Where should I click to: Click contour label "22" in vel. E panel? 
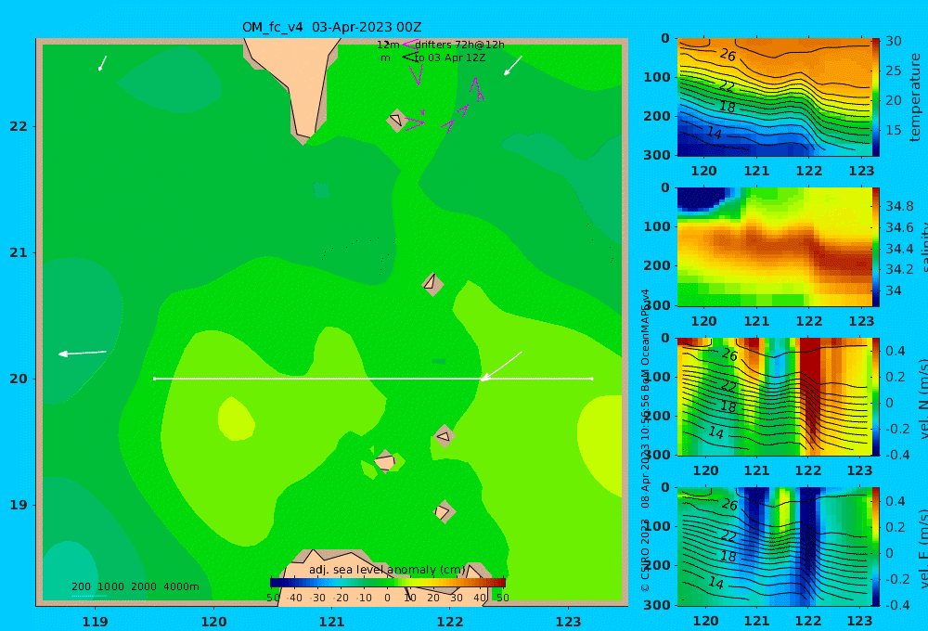tap(728, 535)
